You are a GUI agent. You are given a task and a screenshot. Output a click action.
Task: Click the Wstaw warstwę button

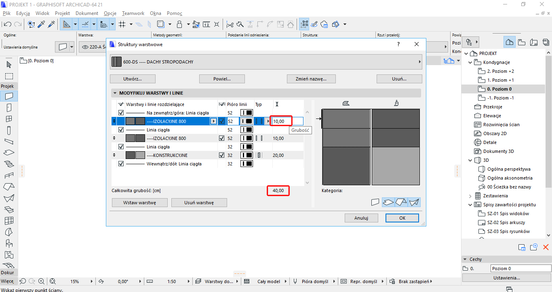(x=139, y=203)
